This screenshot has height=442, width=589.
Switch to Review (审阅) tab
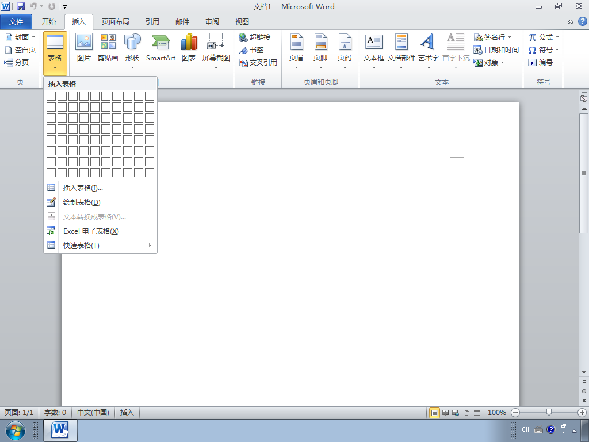tap(212, 22)
